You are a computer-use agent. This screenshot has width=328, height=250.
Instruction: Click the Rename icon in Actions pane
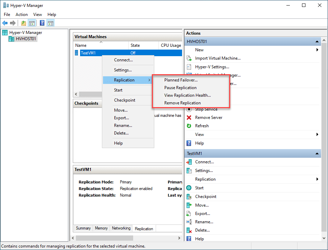pos(189,222)
